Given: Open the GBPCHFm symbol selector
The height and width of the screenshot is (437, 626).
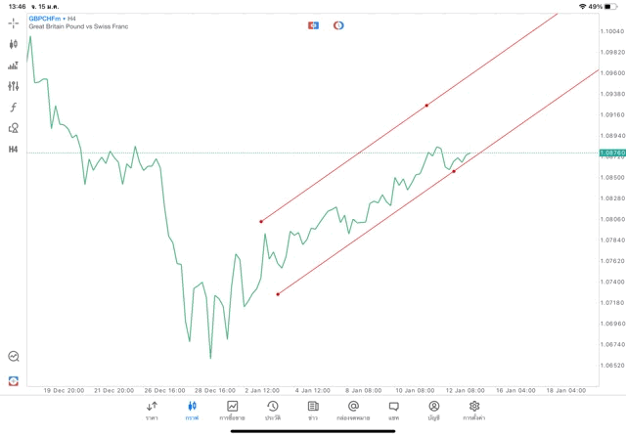Looking at the screenshot, I should [x=45, y=19].
